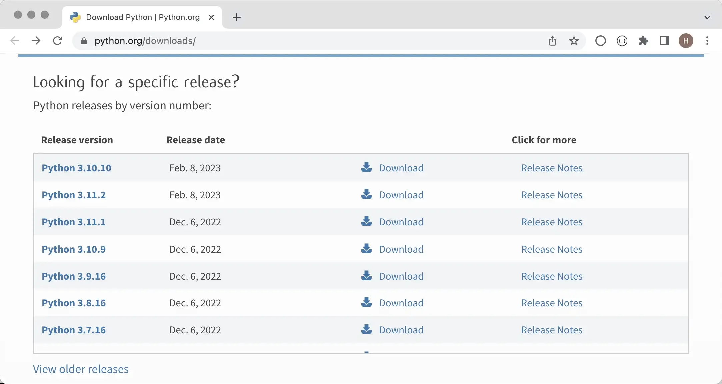Viewport: 722px width, 384px height.
Task: Click the back navigation arrow
Action: (x=14, y=41)
